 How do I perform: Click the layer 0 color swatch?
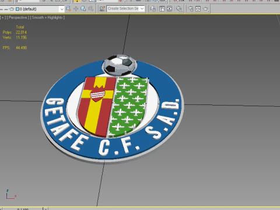tap(17, 9)
